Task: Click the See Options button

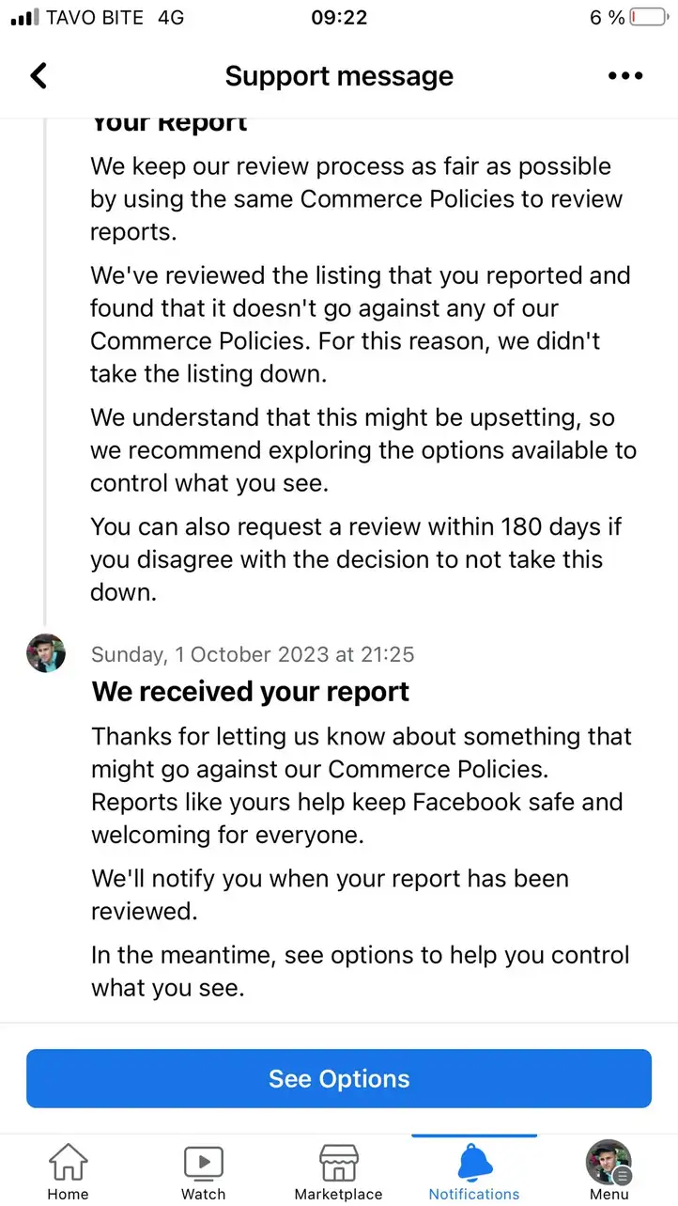Action: [339, 1078]
